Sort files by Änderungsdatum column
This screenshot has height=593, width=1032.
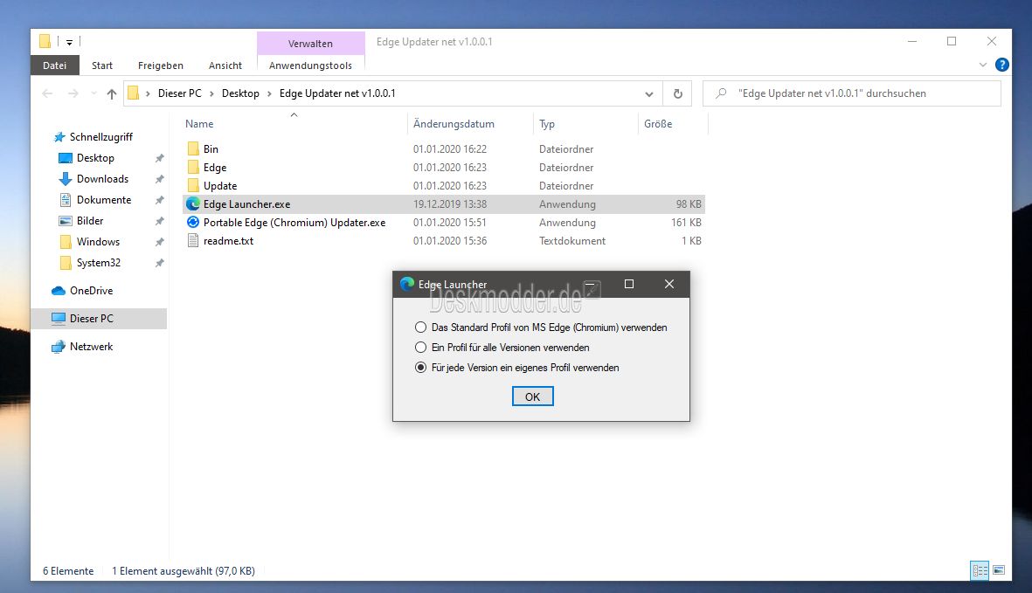pyautogui.click(x=454, y=124)
